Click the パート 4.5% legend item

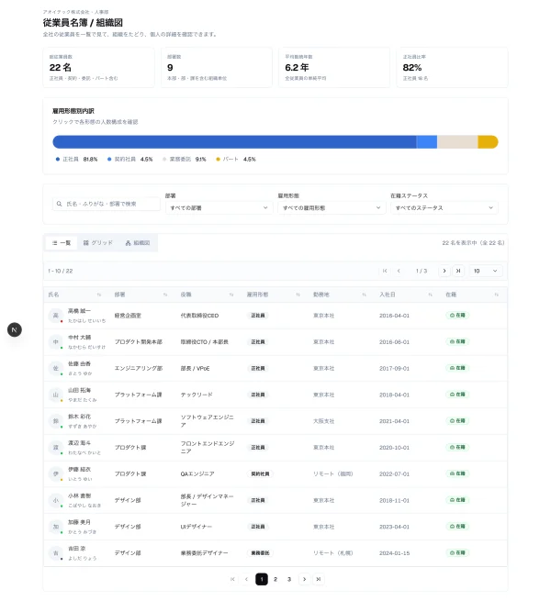pyautogui.click(x=236, y=159)
